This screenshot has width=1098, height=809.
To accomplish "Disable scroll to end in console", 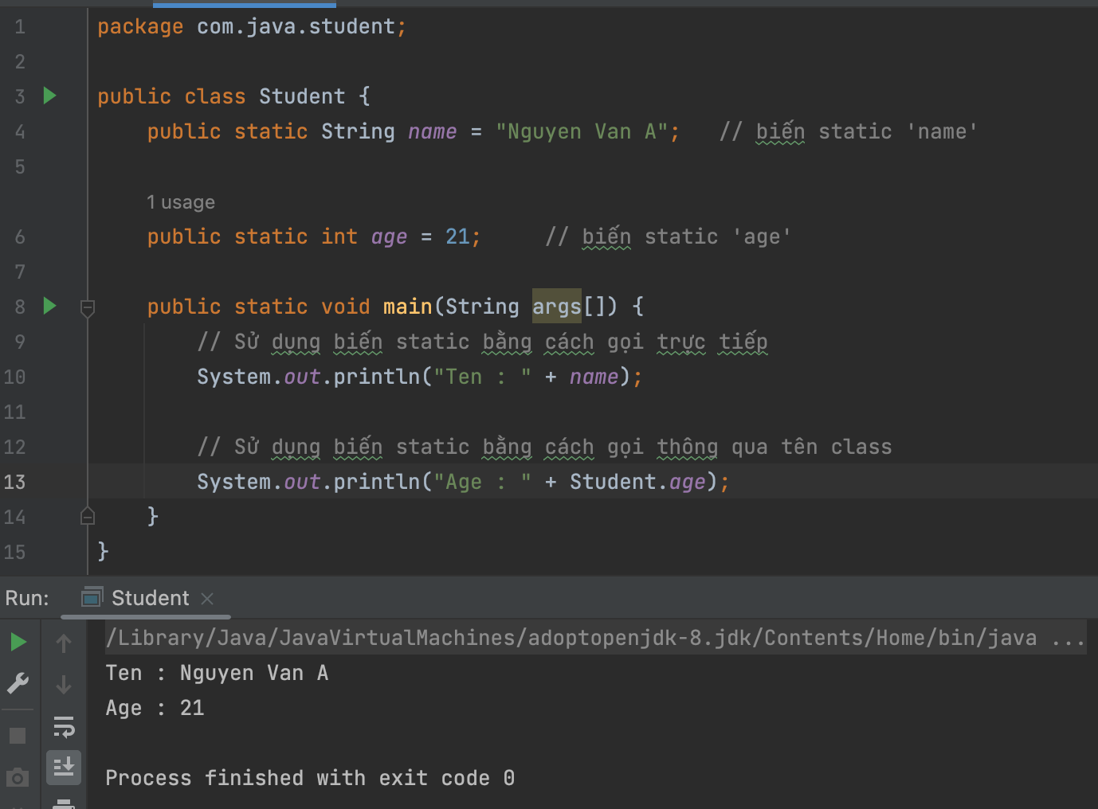I will (x=64, y=767).
